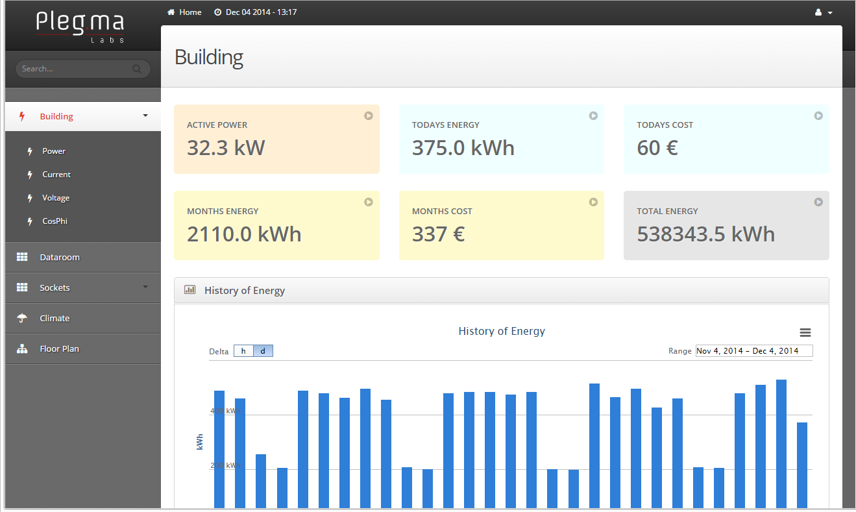Click the arrow icon on Todays Energy card
The image size is (856, 512).
pyautogui.click(x=593, y=116)
